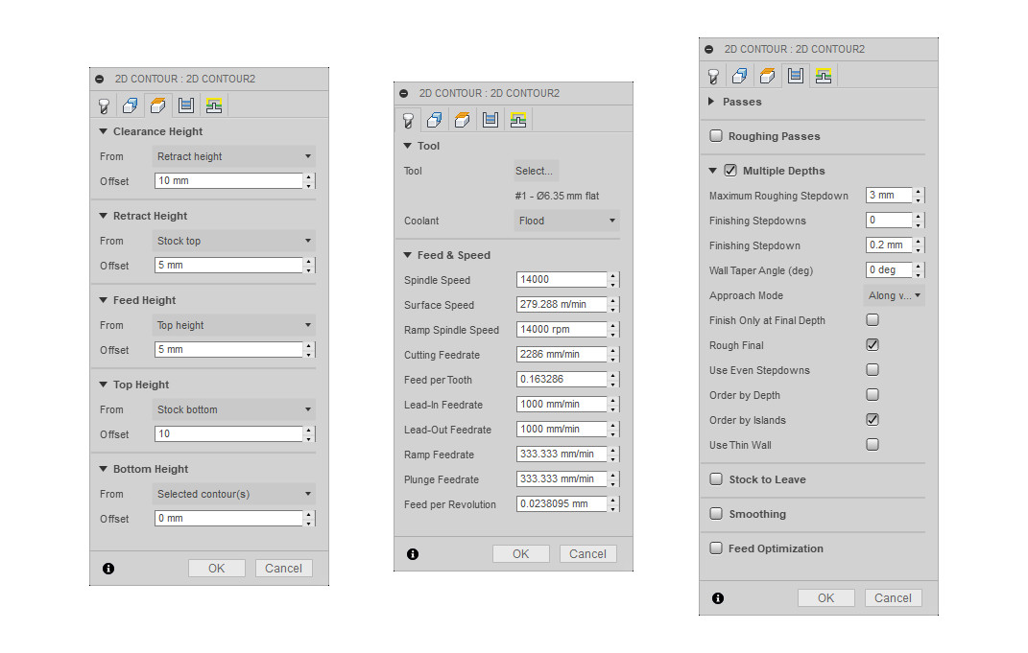The height and width of the screenshot is (653, 1028).
Task: Open Top Height From dropdown
Action: [233, 410]
